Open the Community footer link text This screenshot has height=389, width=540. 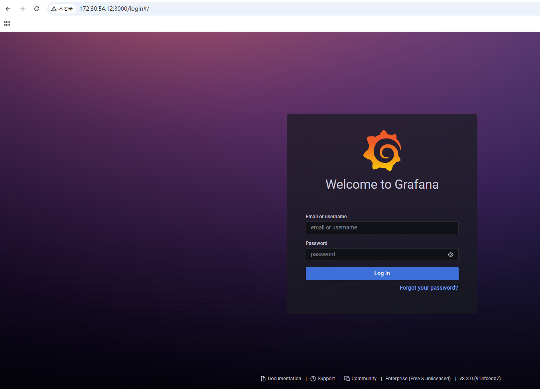[364, 379]
